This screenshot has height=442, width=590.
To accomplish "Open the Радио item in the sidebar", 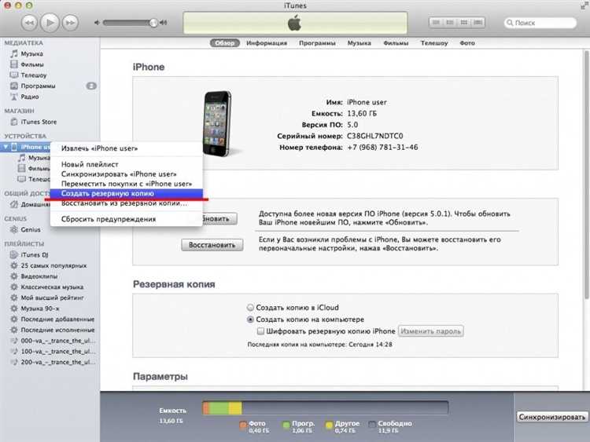I will coord(31,97).
